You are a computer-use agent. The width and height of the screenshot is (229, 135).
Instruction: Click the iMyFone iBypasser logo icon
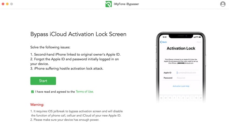pos(109,4)
